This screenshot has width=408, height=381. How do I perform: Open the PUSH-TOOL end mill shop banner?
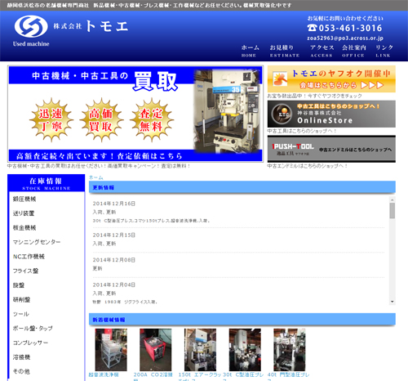coord(331,149)
